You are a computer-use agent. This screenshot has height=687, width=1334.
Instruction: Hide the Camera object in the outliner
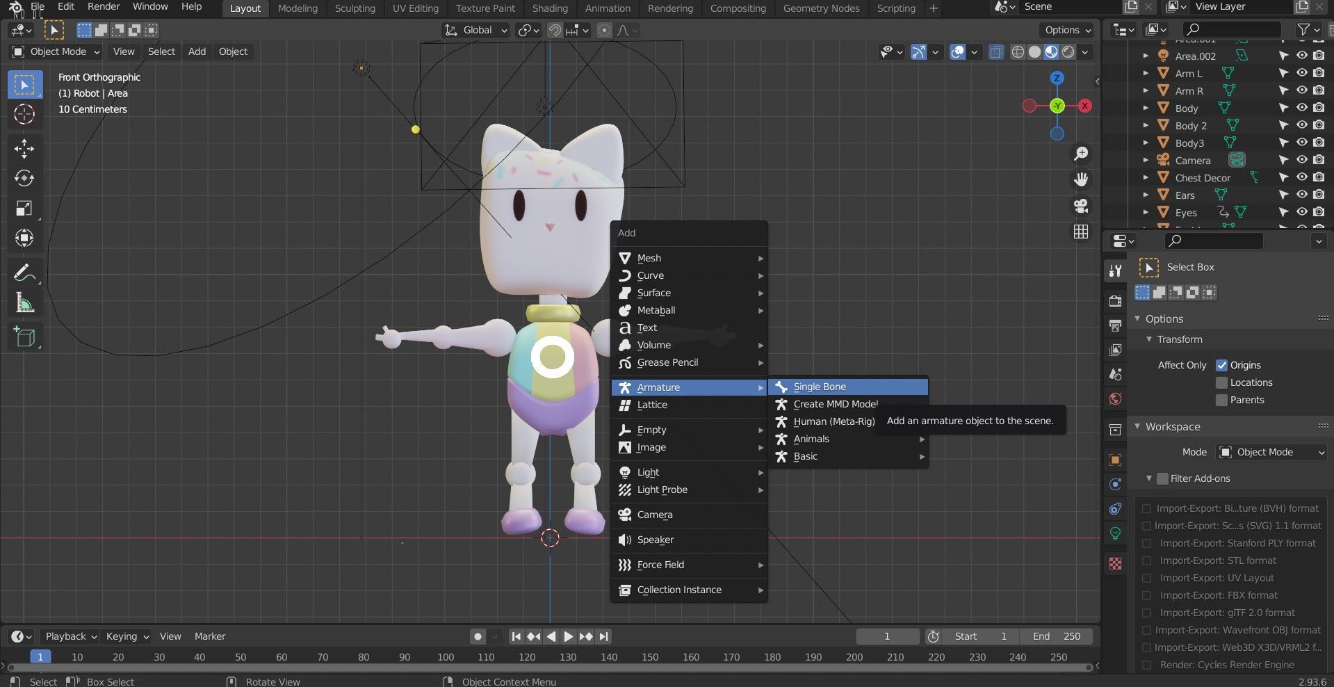tap(1302, 160)
